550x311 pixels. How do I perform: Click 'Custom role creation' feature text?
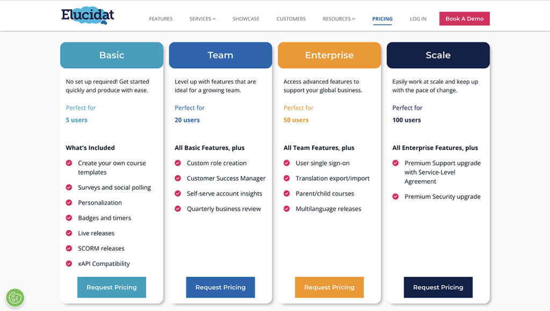click(216, 163)
